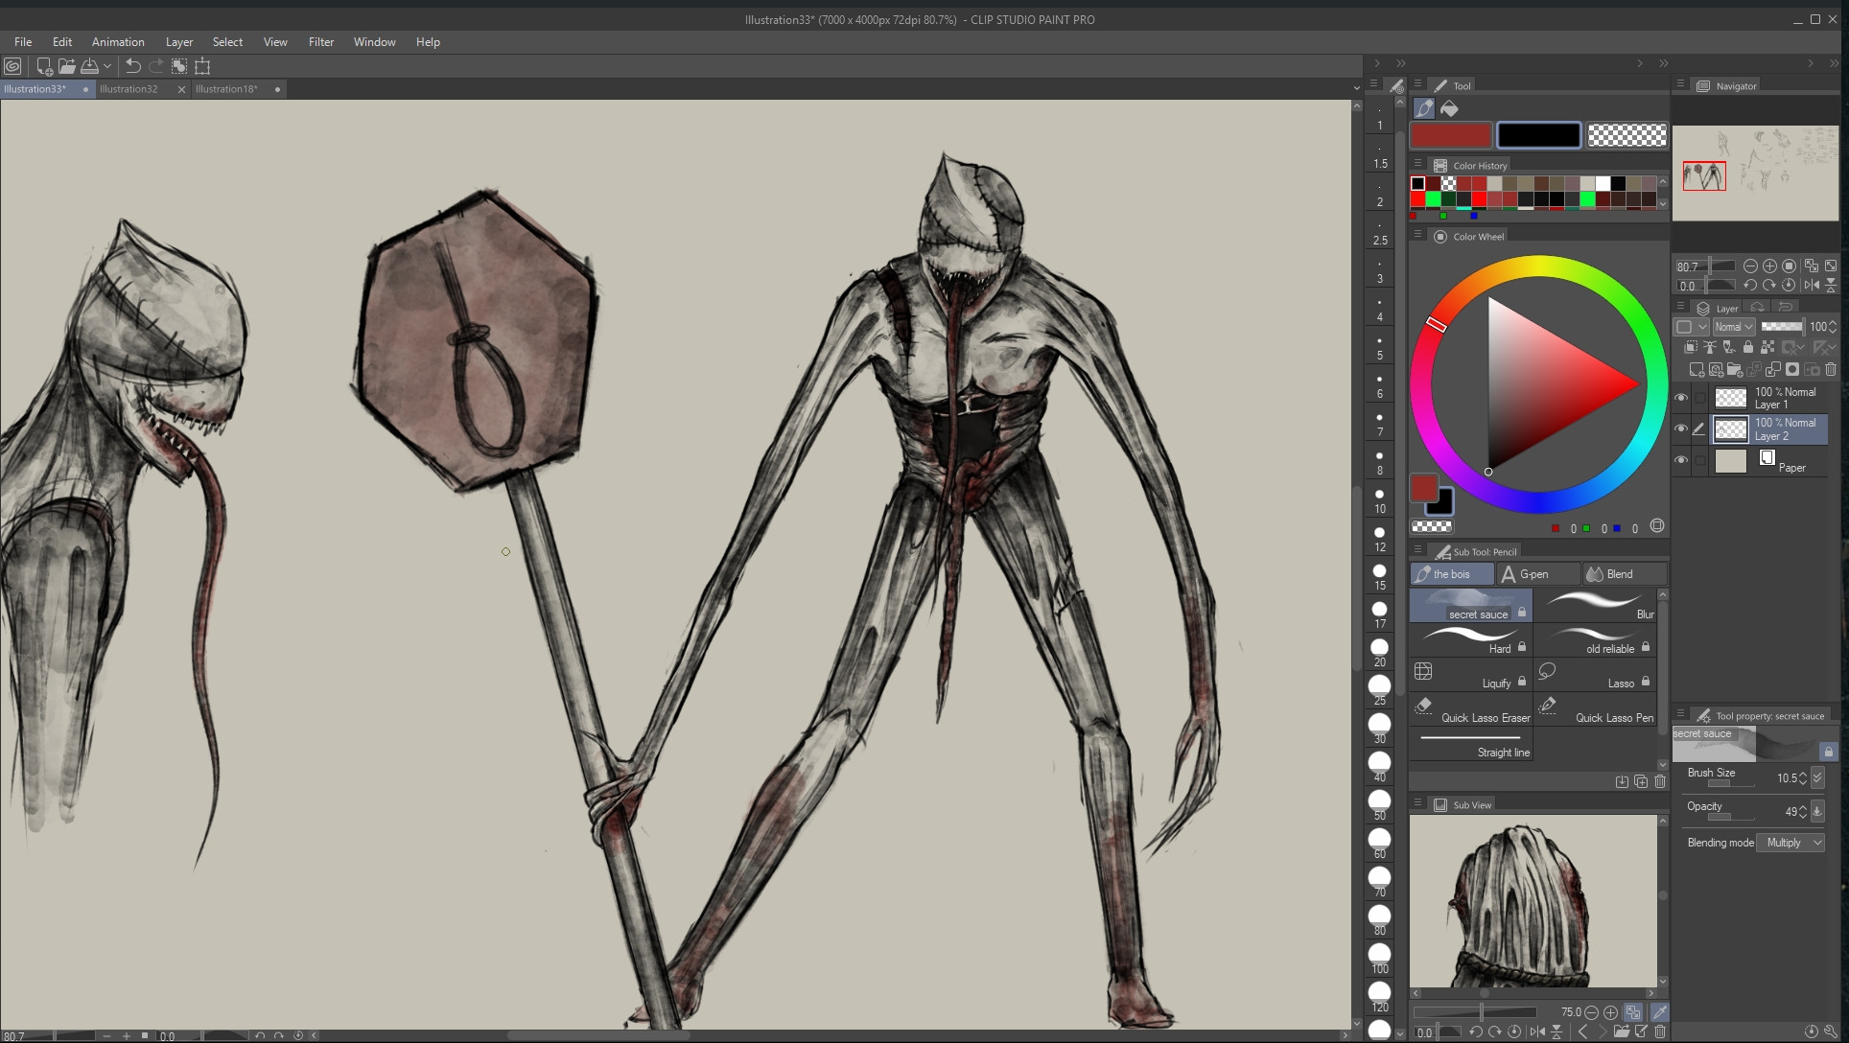Open the layer color palette dropdown
Viewport: 1849px width, 1043px height.
[1691, 327]
